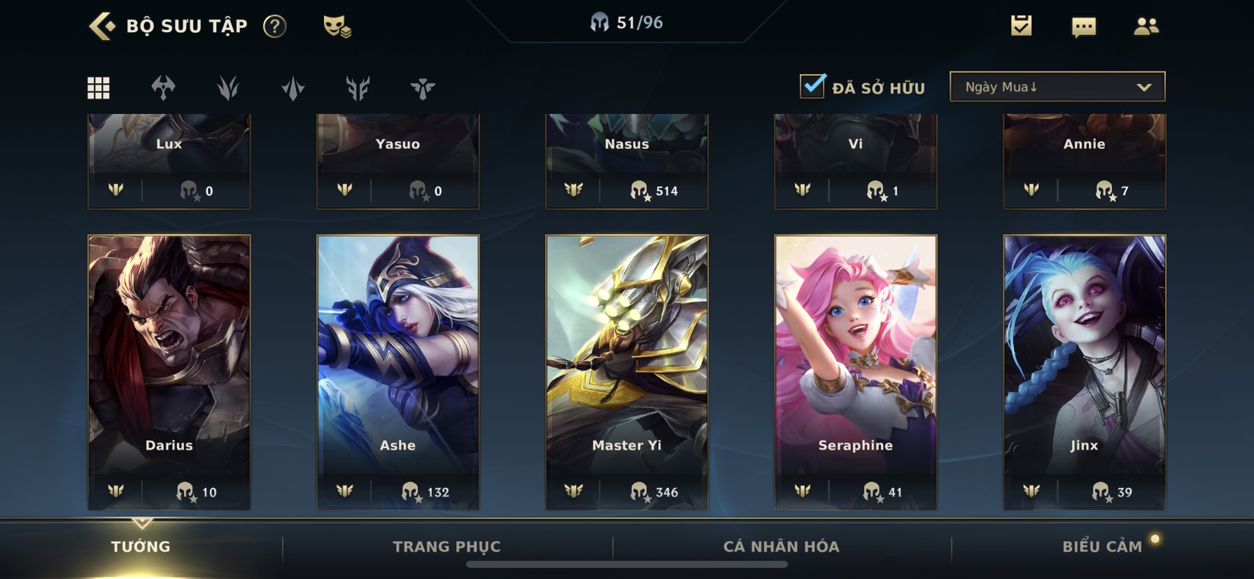Uncheck the Đã Sở Hữu checkbox
This screenshot has width=1254, height=579.
click(812, 86)
